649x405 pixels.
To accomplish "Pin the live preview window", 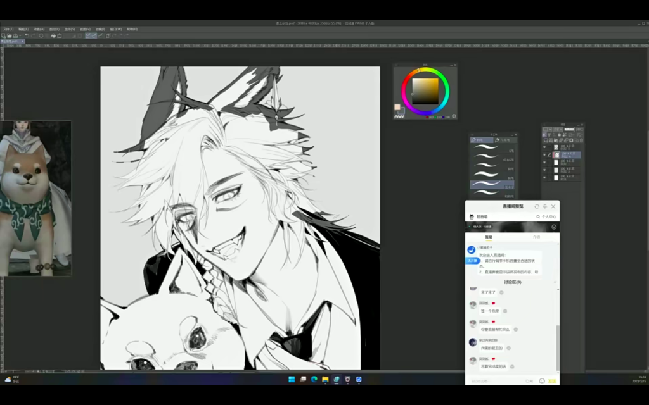I will pos(545,206).
